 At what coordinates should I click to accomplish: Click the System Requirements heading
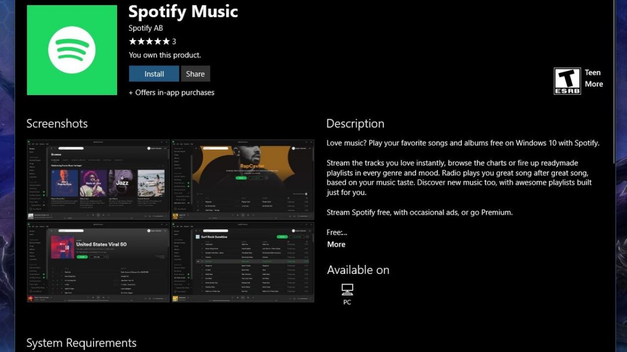(x=81, y=343)
